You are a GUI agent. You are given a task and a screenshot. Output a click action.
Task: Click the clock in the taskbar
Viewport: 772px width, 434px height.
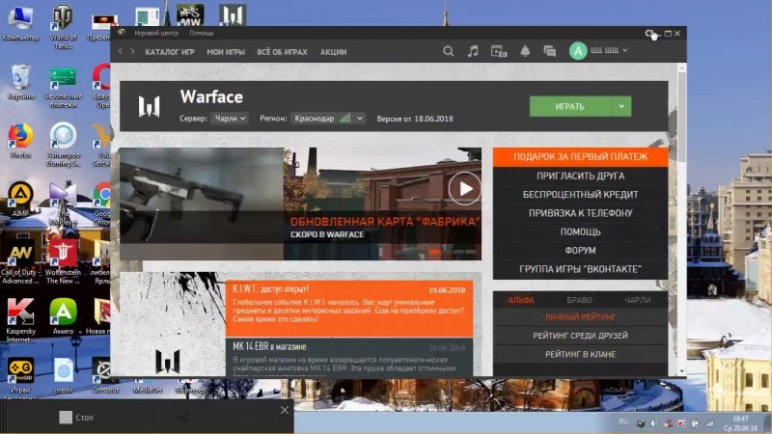(x=740, y=423)
